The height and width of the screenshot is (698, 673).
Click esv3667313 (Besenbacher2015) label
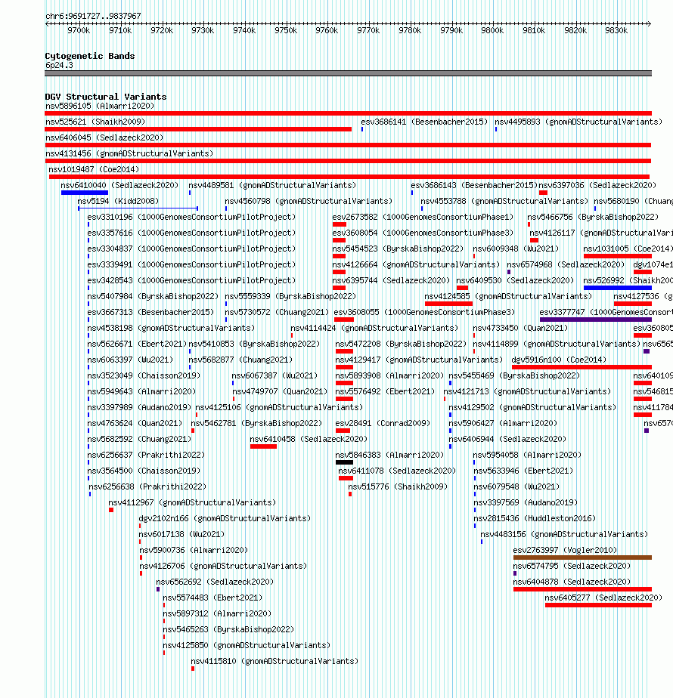coord(150,312)
